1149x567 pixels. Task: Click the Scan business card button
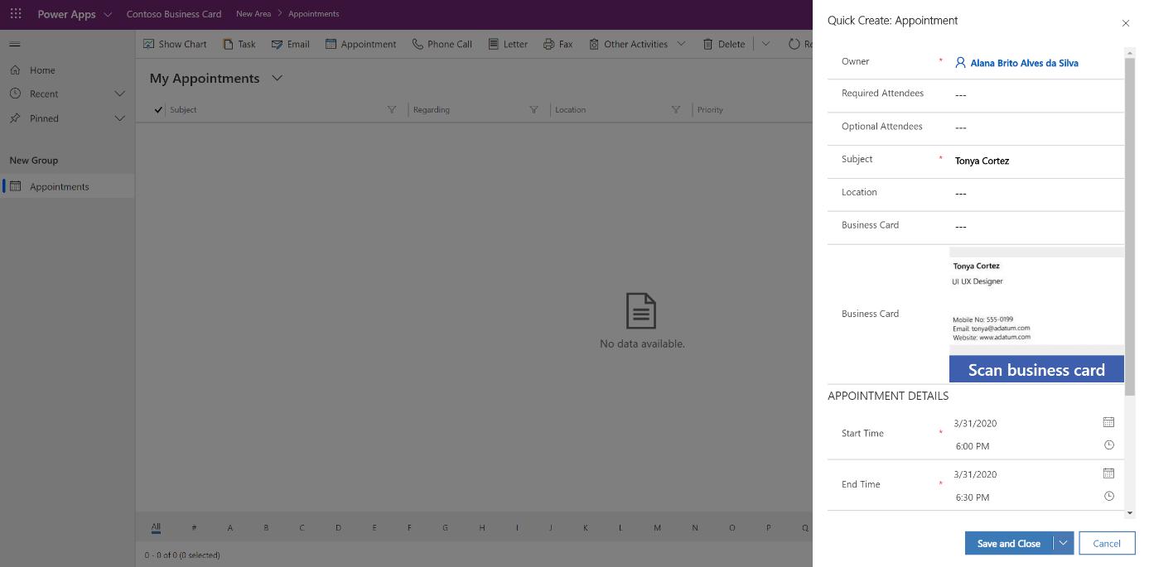(x=1036, y=369)
